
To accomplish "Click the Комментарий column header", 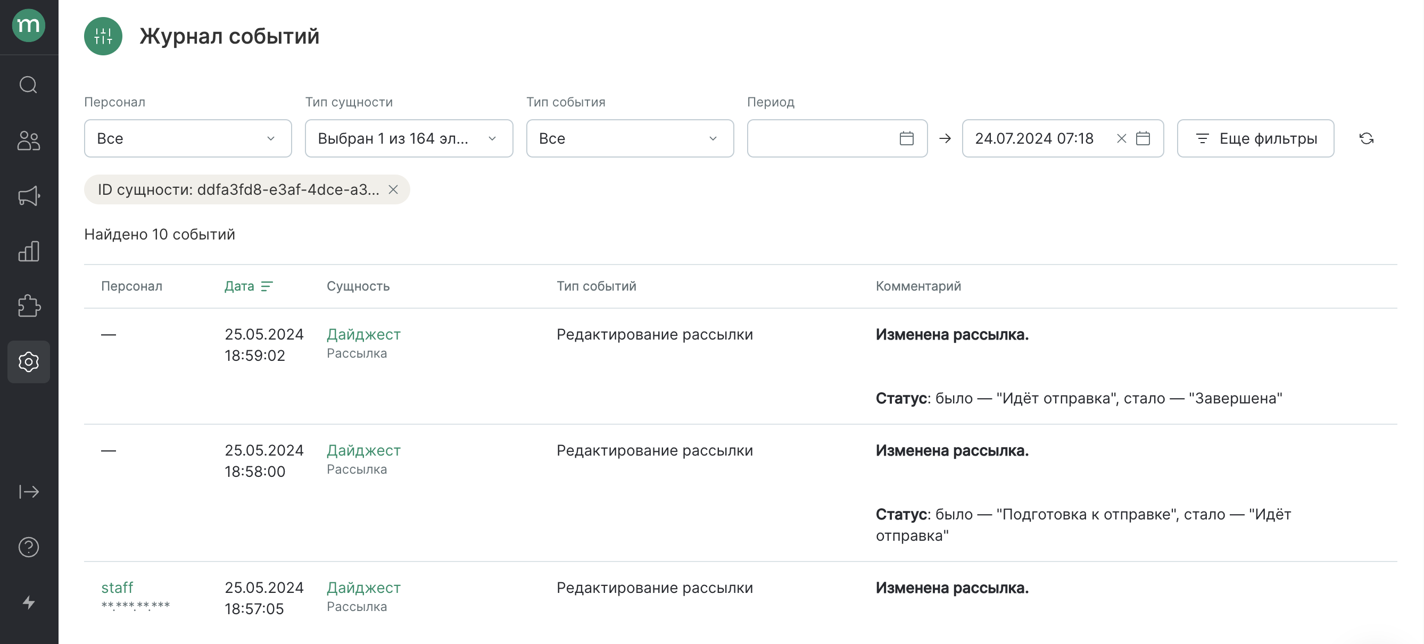I will (x=917, y=286).
